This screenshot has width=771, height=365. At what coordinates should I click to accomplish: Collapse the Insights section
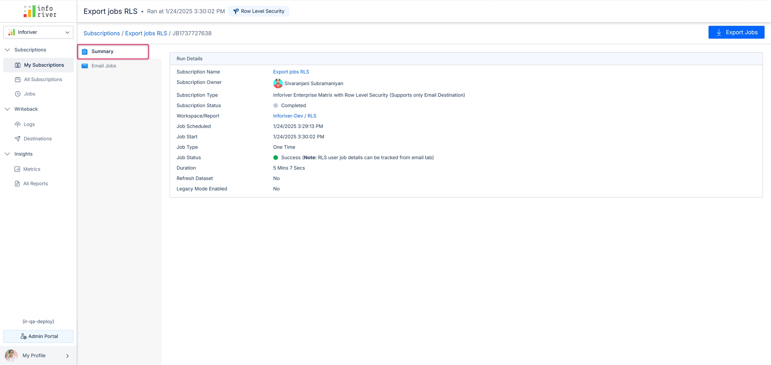click(7, 154)
